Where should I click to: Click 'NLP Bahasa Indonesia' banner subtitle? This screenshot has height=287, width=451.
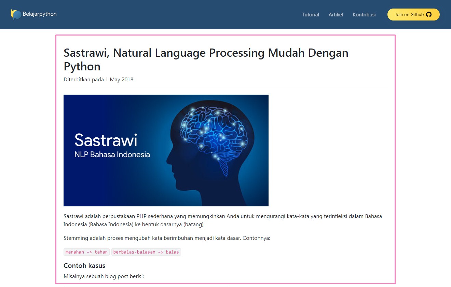pos(112,154)
